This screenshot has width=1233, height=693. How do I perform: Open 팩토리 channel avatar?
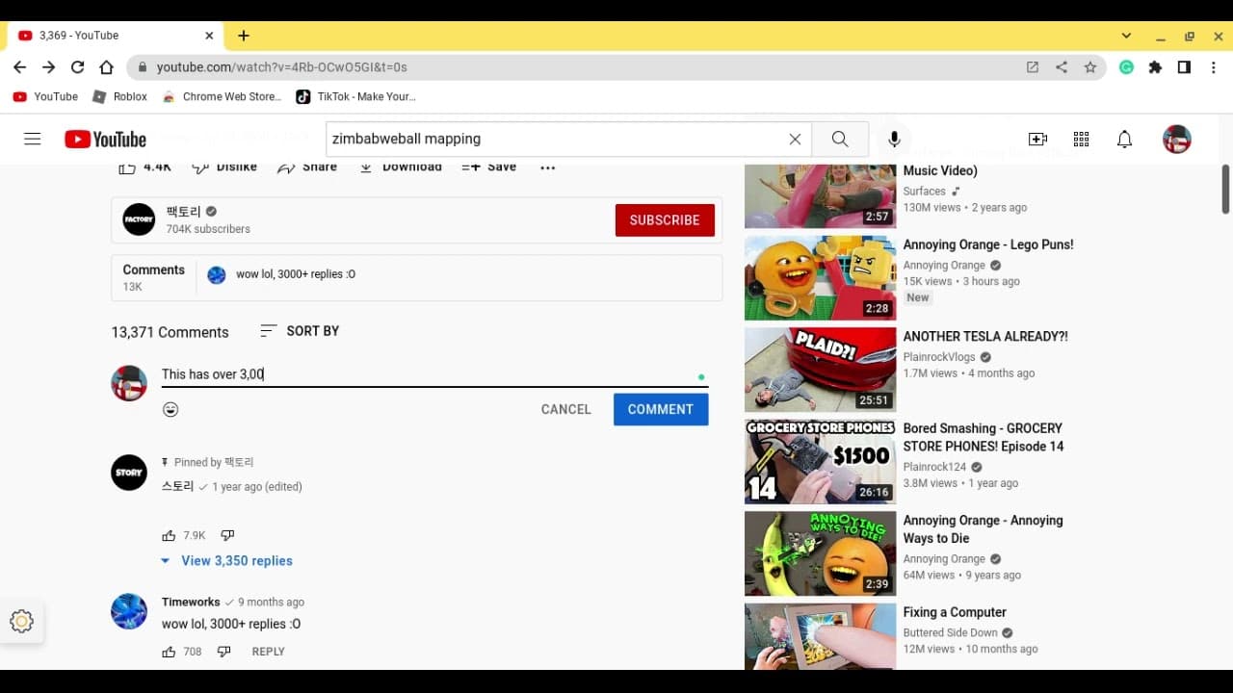click(139, 219)
